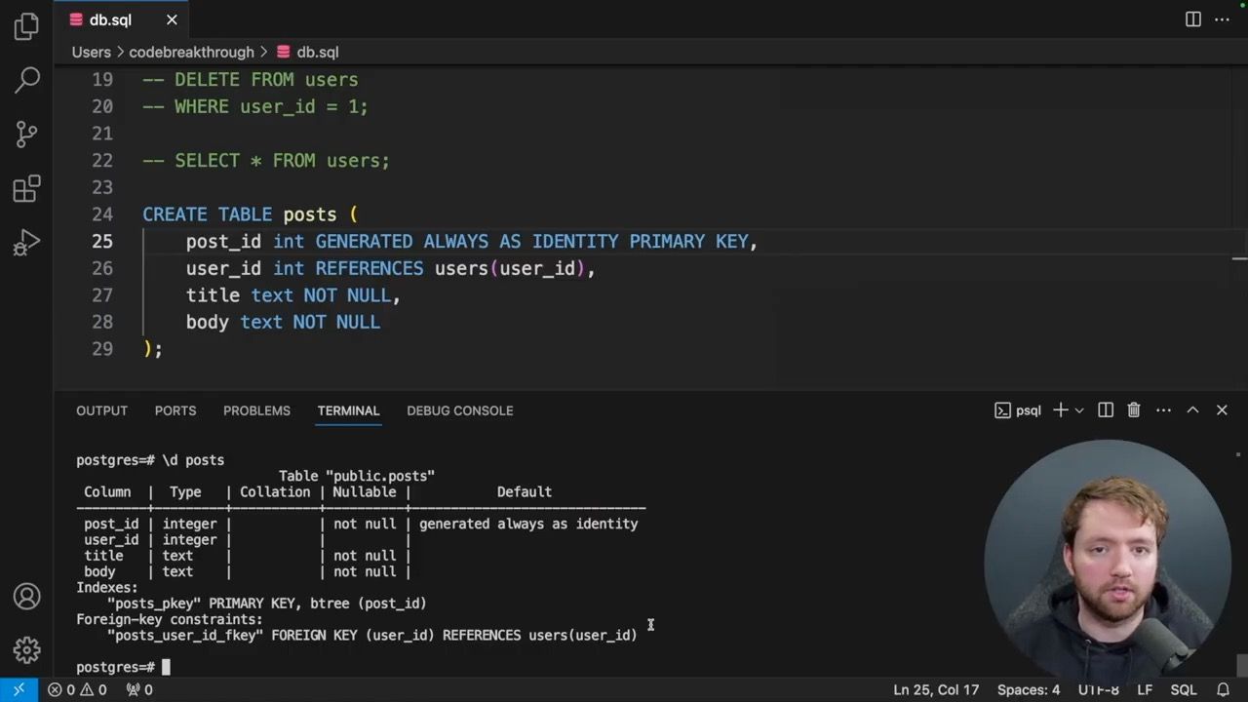Open the Search view in activity bar
Image resolution: width=1248 pixels, height=702 pixels.
coord(27,80)
